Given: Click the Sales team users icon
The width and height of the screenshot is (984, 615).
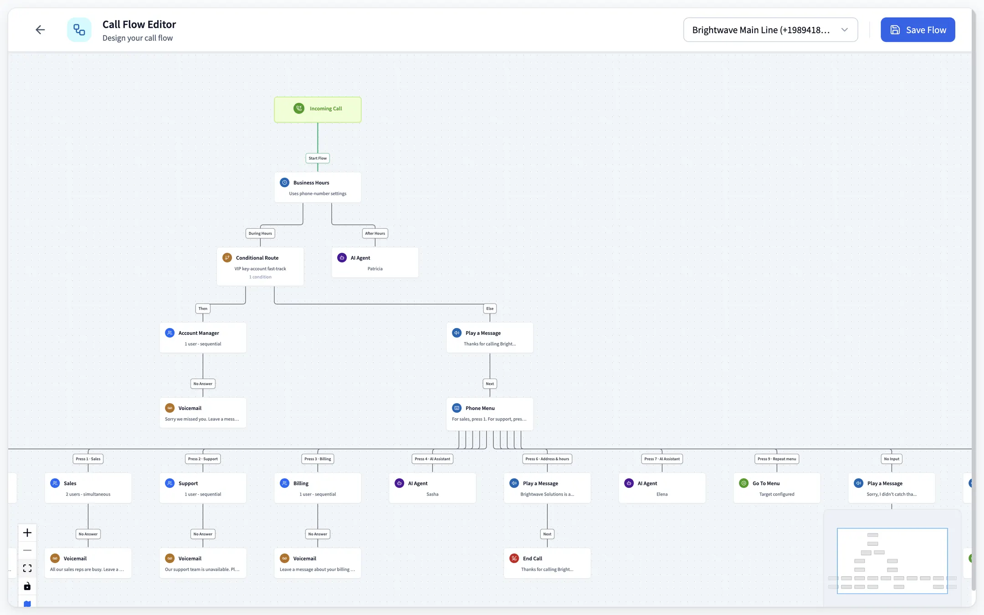Looking at the screenshot, I should 55,483.
